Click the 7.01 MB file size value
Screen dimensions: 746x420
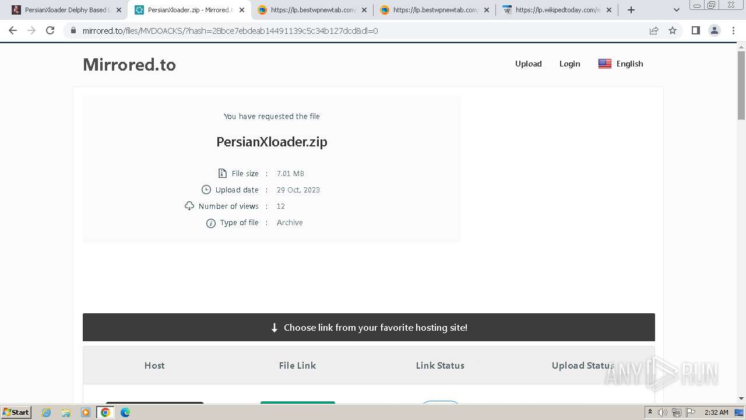pos(290,173)
